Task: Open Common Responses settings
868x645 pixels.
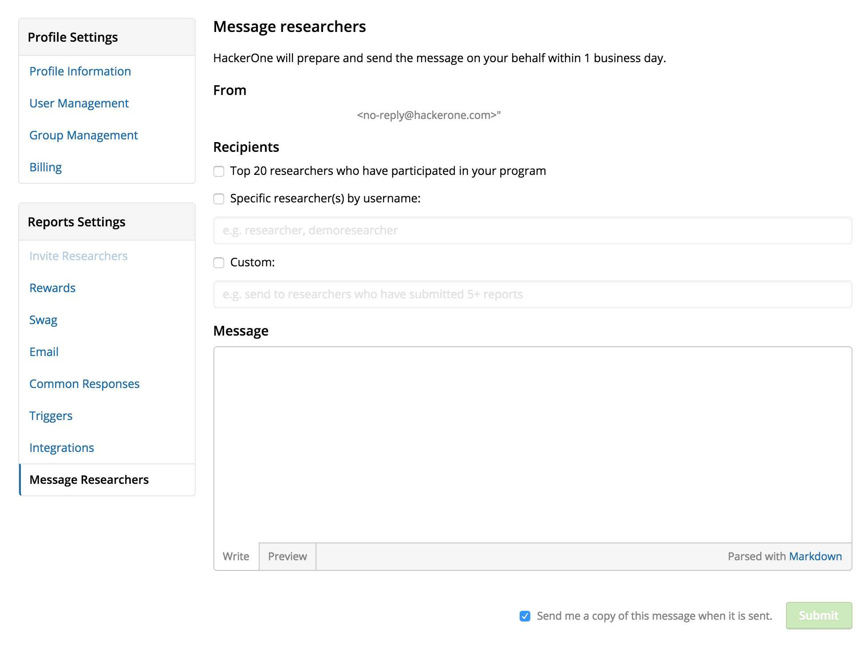Action: click(84, 384)
